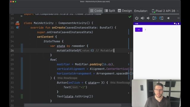Rotate emulator right icon
The height and width of the screenshot is (107, 190).
click(161, 18)
